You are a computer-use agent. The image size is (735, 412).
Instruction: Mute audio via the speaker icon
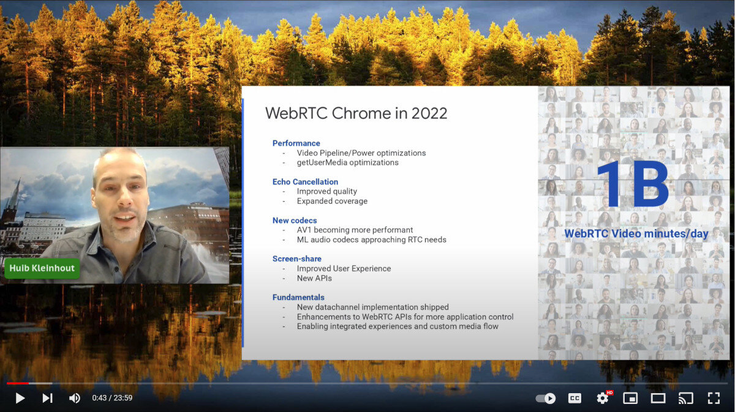point(74,398)
